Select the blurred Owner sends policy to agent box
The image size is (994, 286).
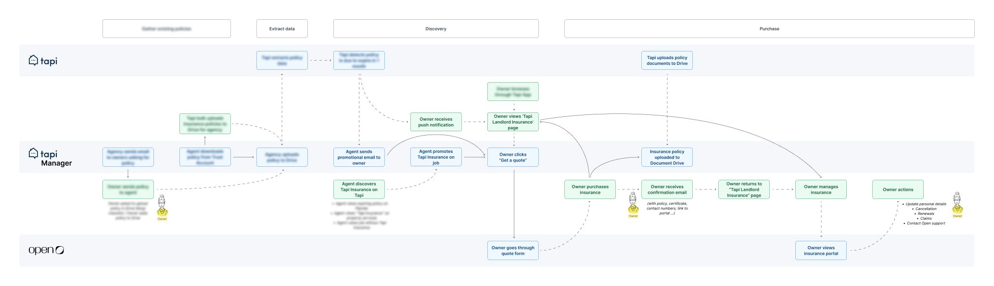(x=128, y=189)
